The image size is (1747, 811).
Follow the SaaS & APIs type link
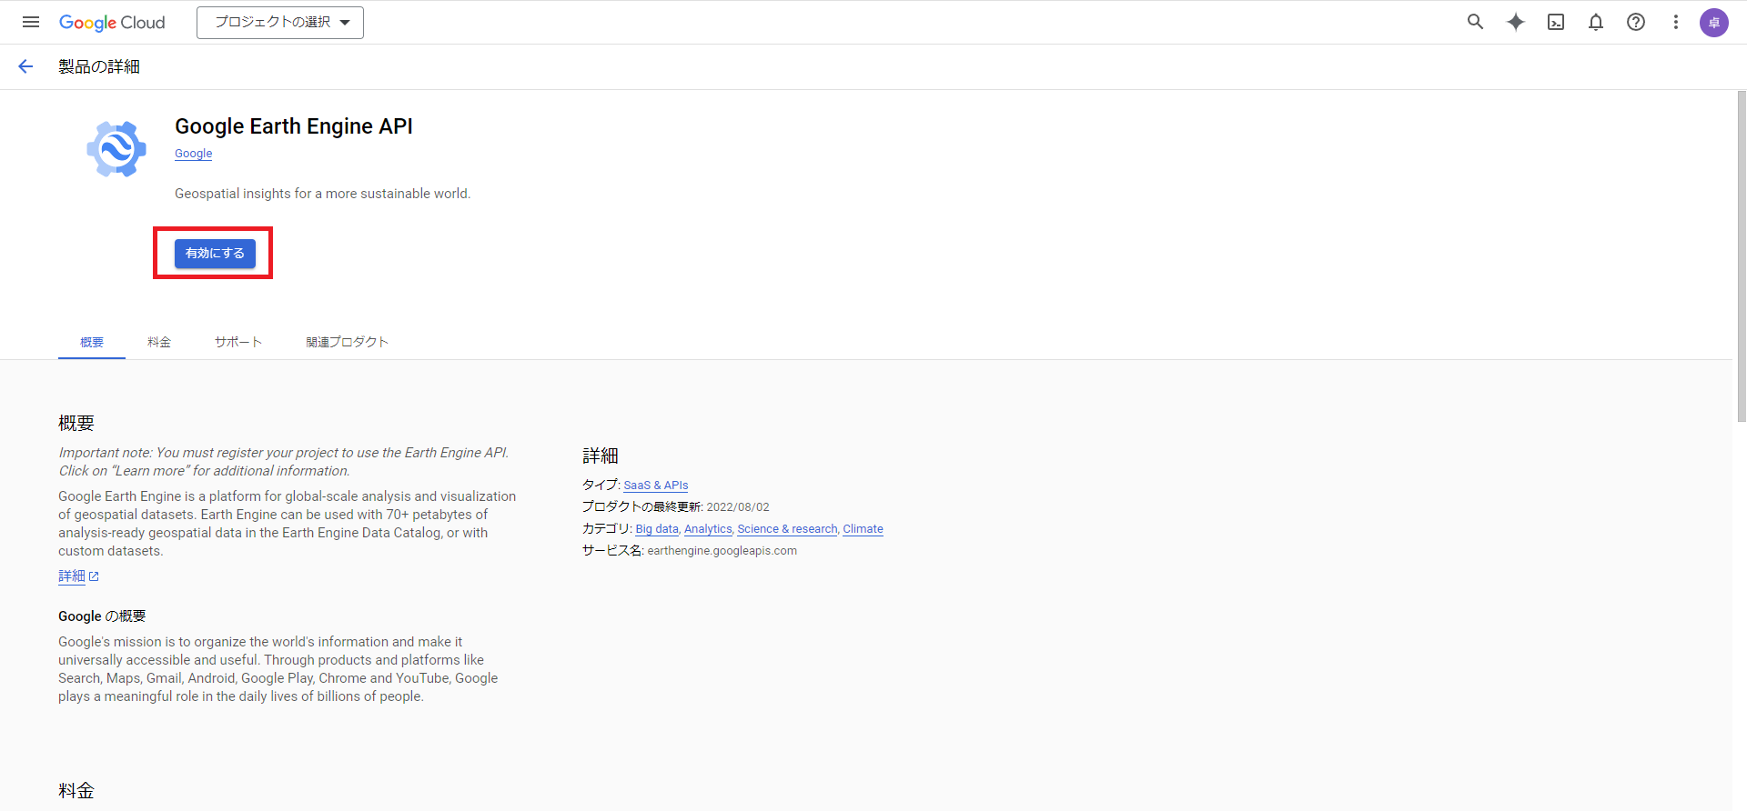pos(655,486)
